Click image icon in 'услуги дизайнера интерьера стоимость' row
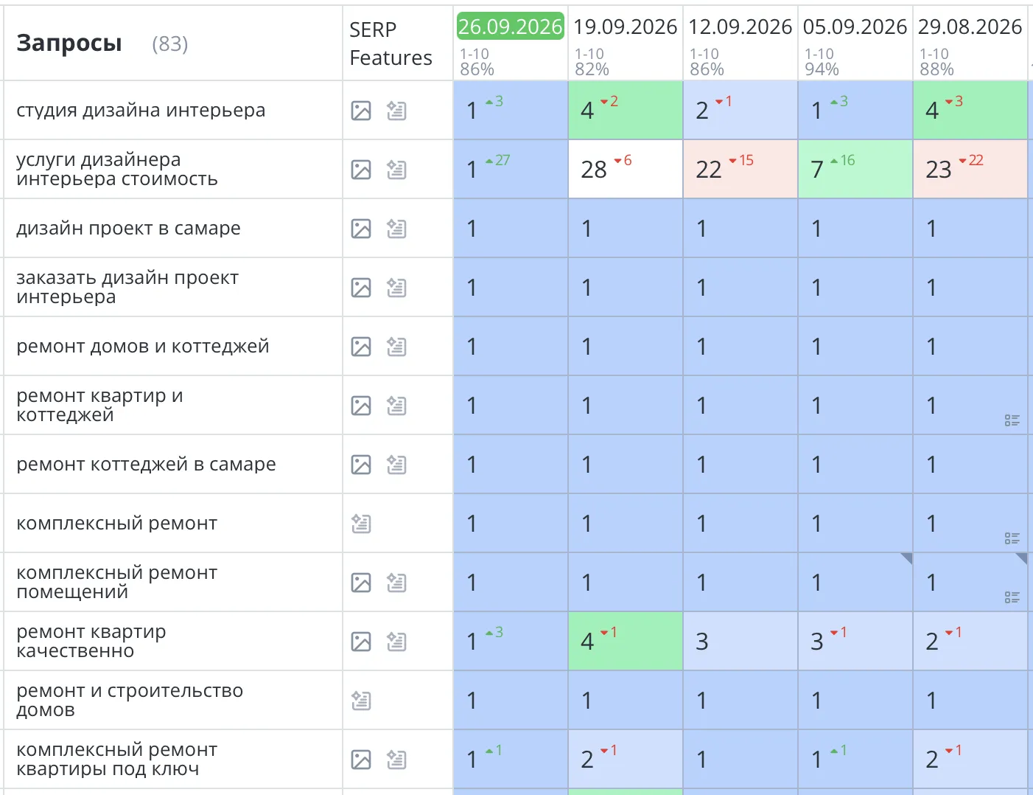Screen dimensions: 1033x795 point(361,170)
